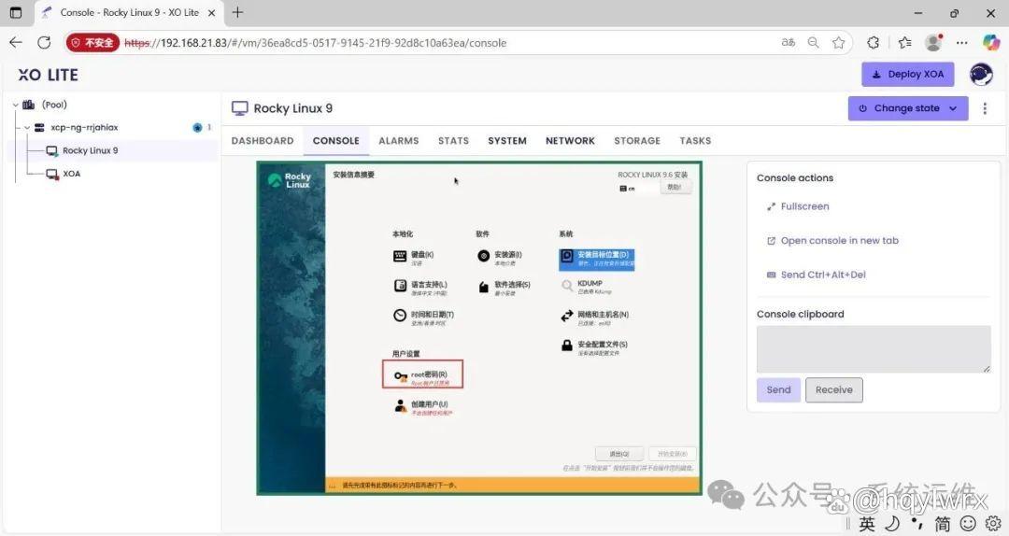Close the Console - Rocky Linux 9 tab
Screen dimensions: 1009x536
pos(212,12)
